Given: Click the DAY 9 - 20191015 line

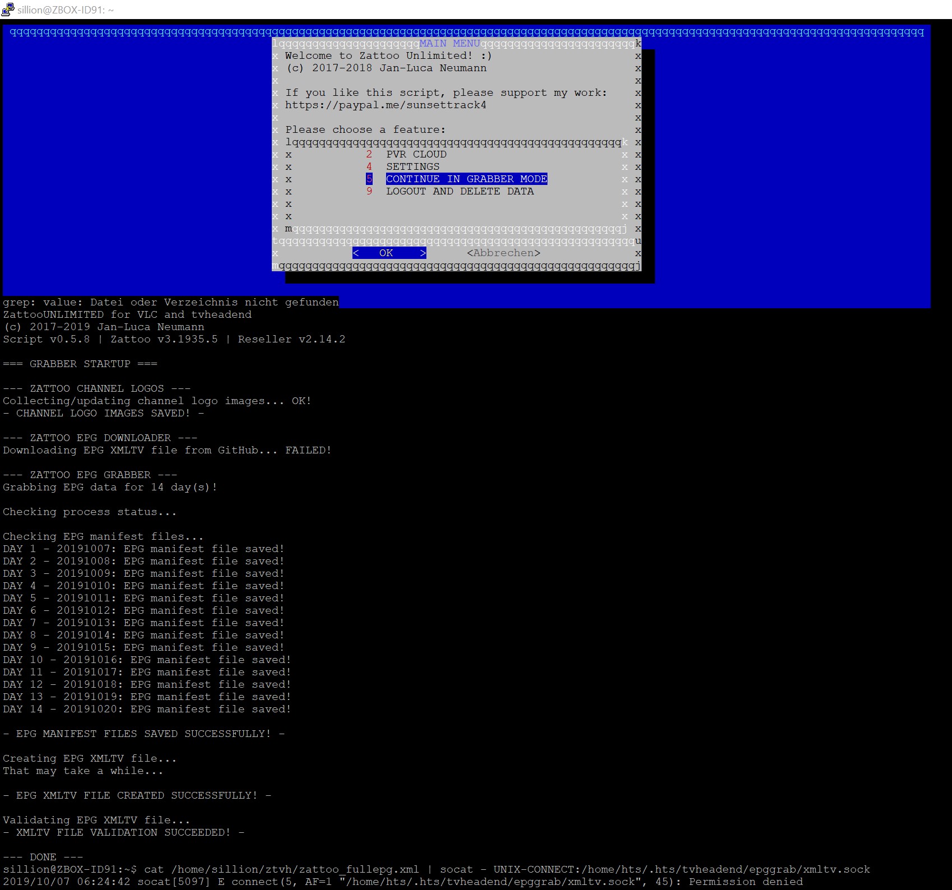Looking at the screenshot, I should 143,648.
